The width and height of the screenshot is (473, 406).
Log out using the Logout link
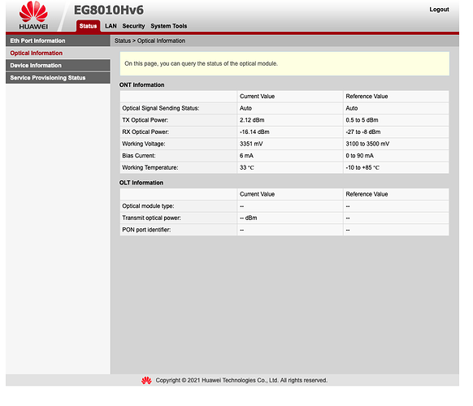439,10
